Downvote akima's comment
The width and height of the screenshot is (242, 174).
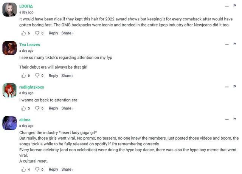pos(37,169)
